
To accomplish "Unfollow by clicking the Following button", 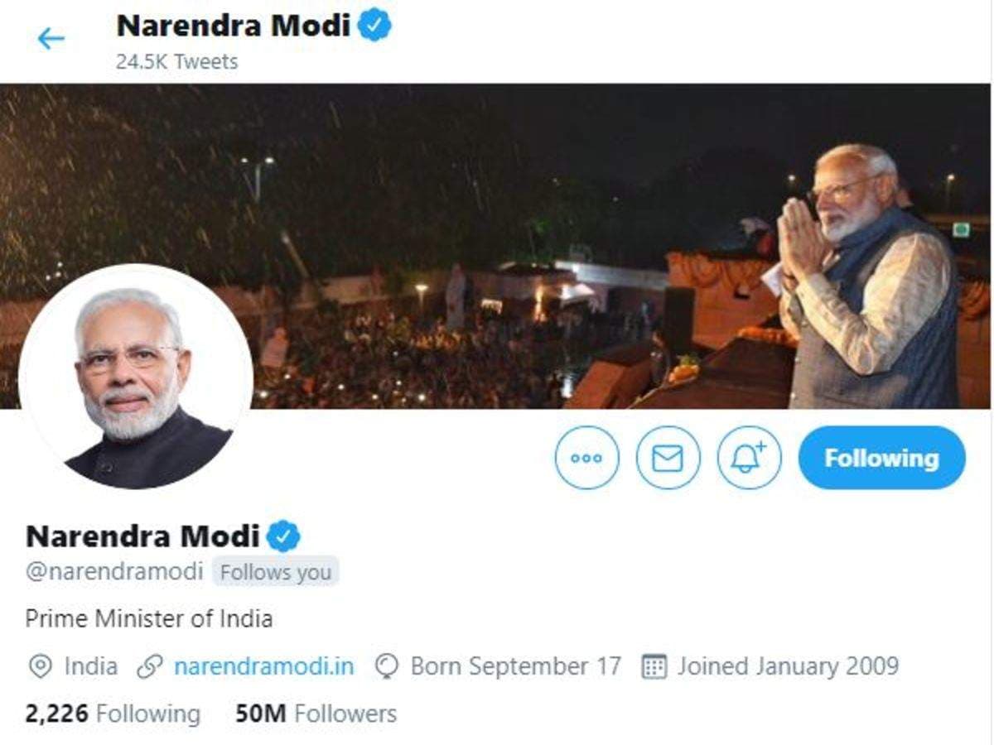I will pos(881,457).
